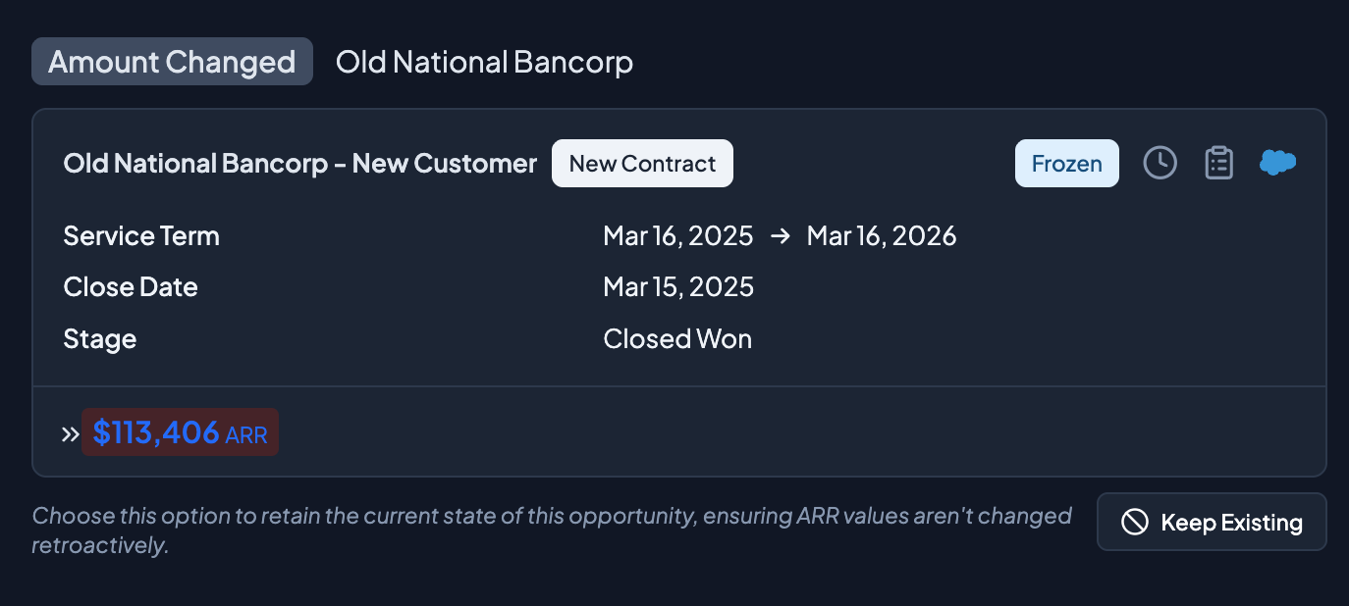1349x606 pixels.
Task: Click the arrow between service term dates
Action: click(781, 236)
